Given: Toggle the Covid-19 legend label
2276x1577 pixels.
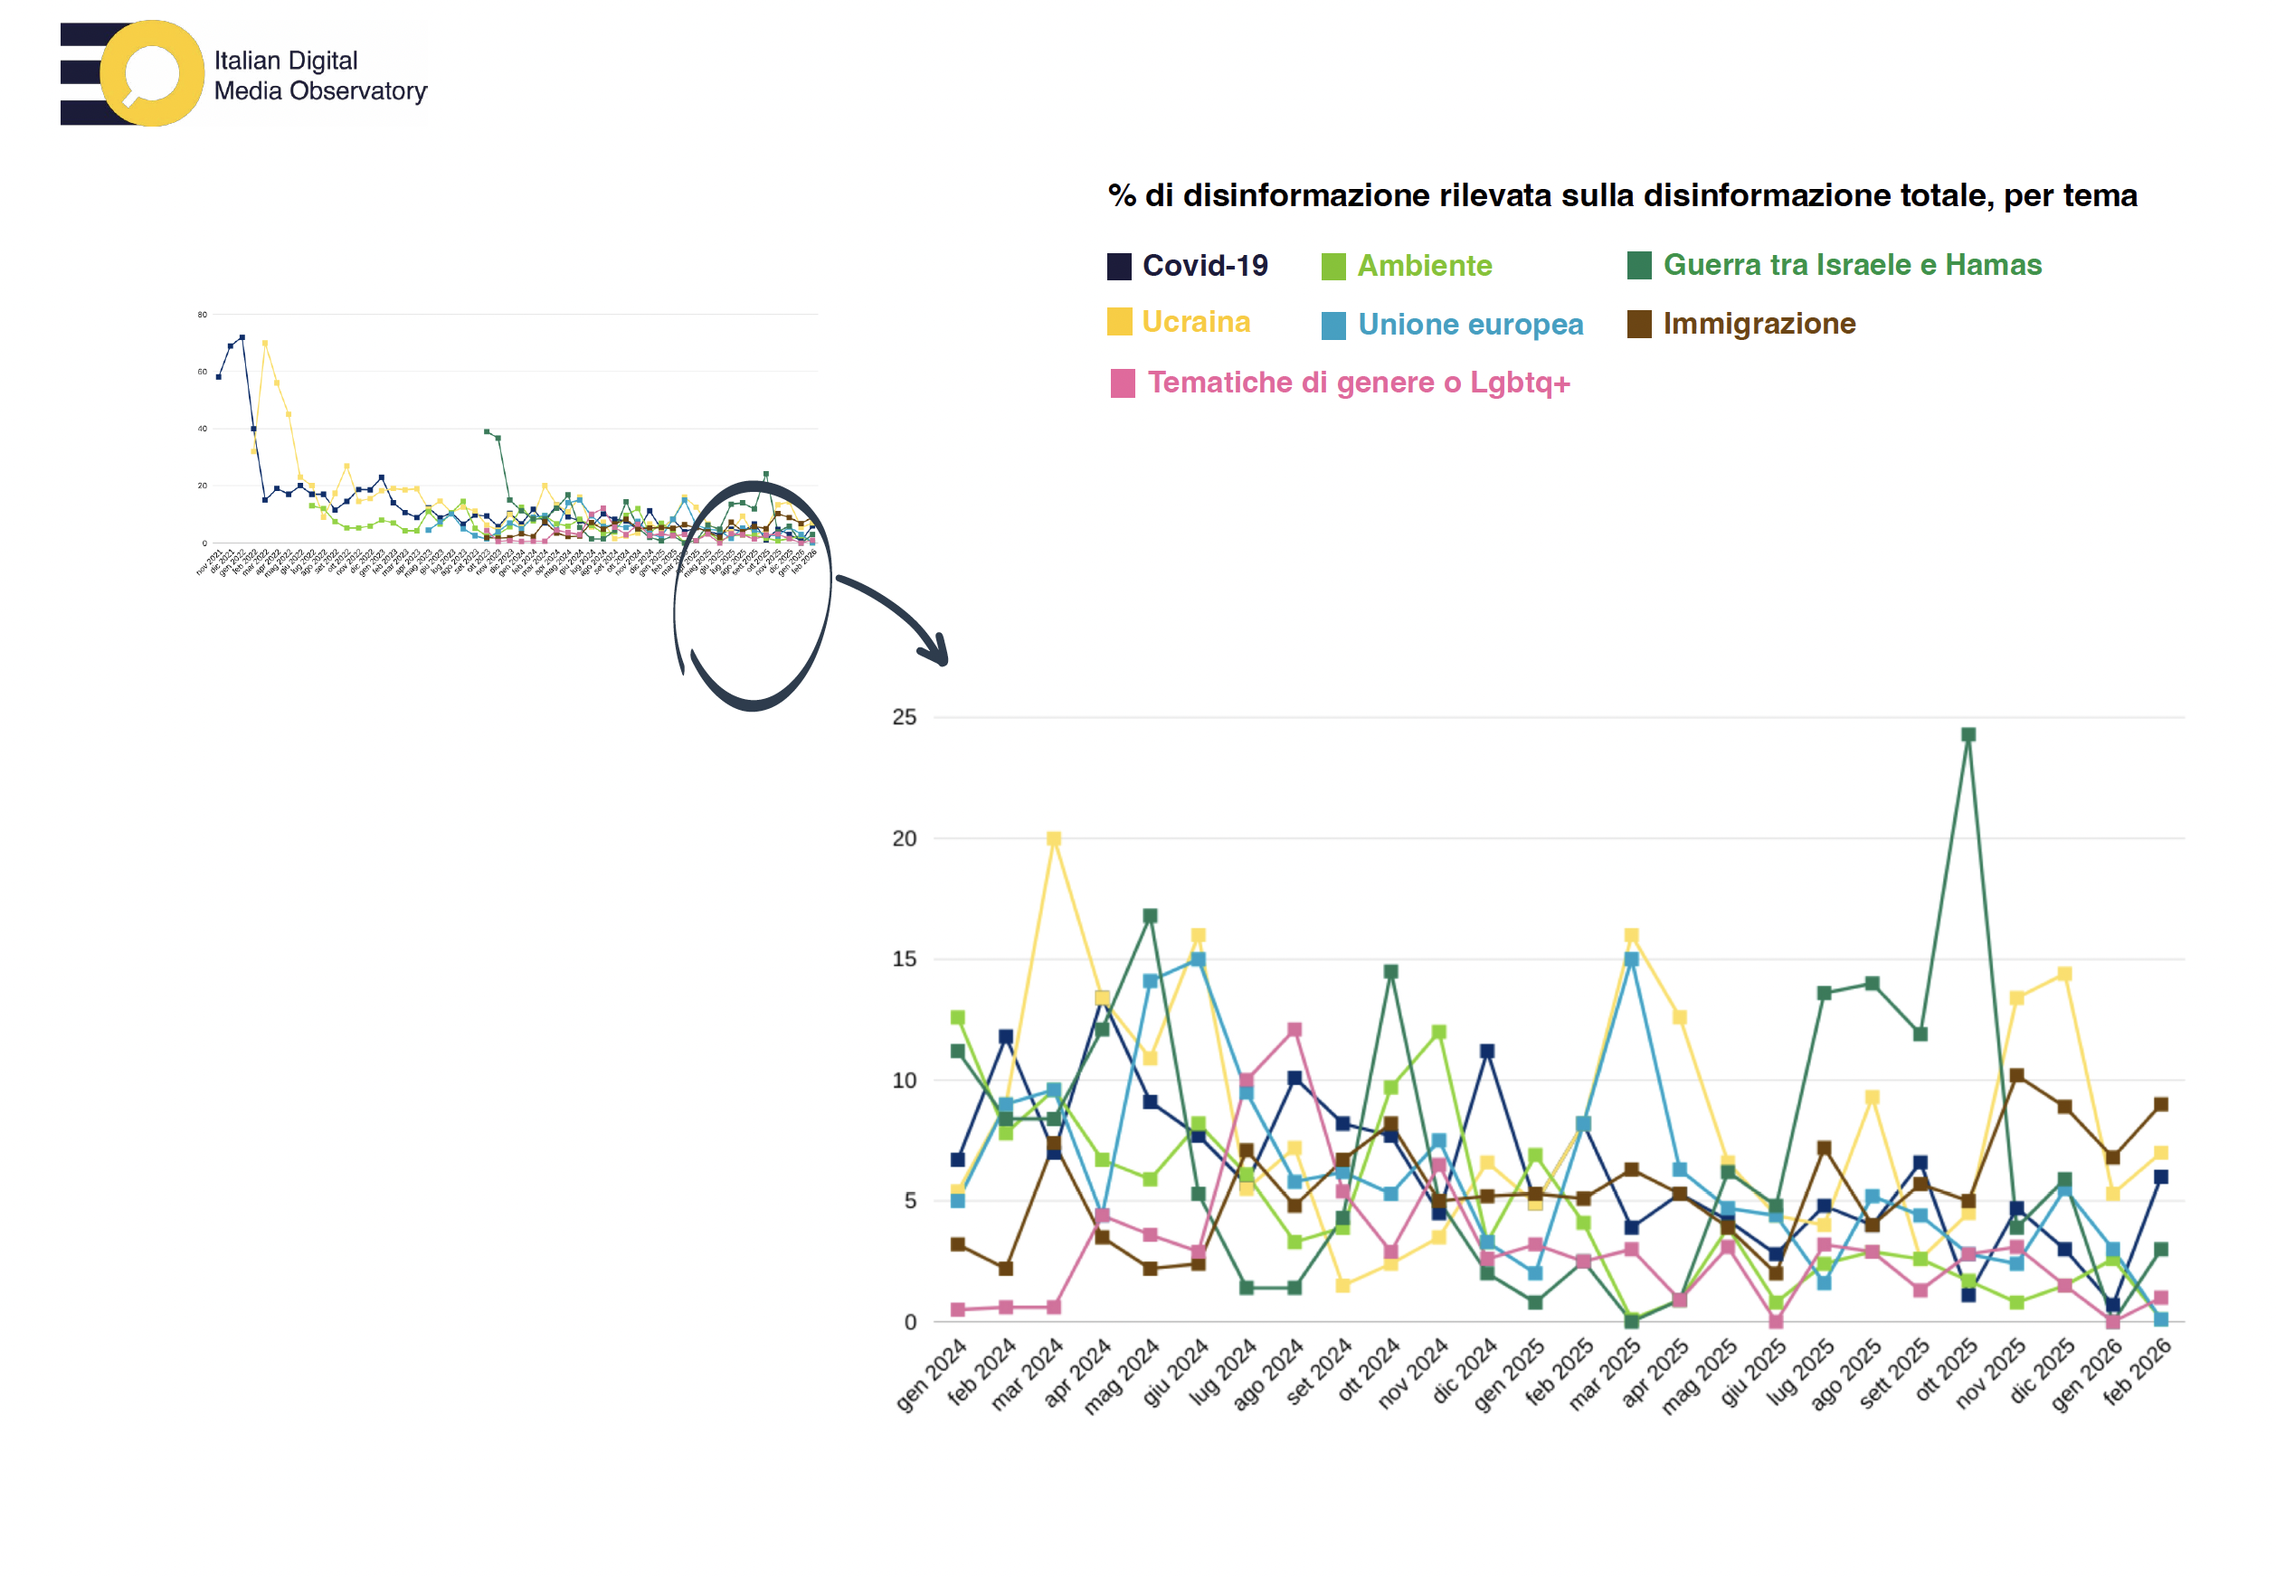Looking at the screenshot, I should pos(1205,266).
